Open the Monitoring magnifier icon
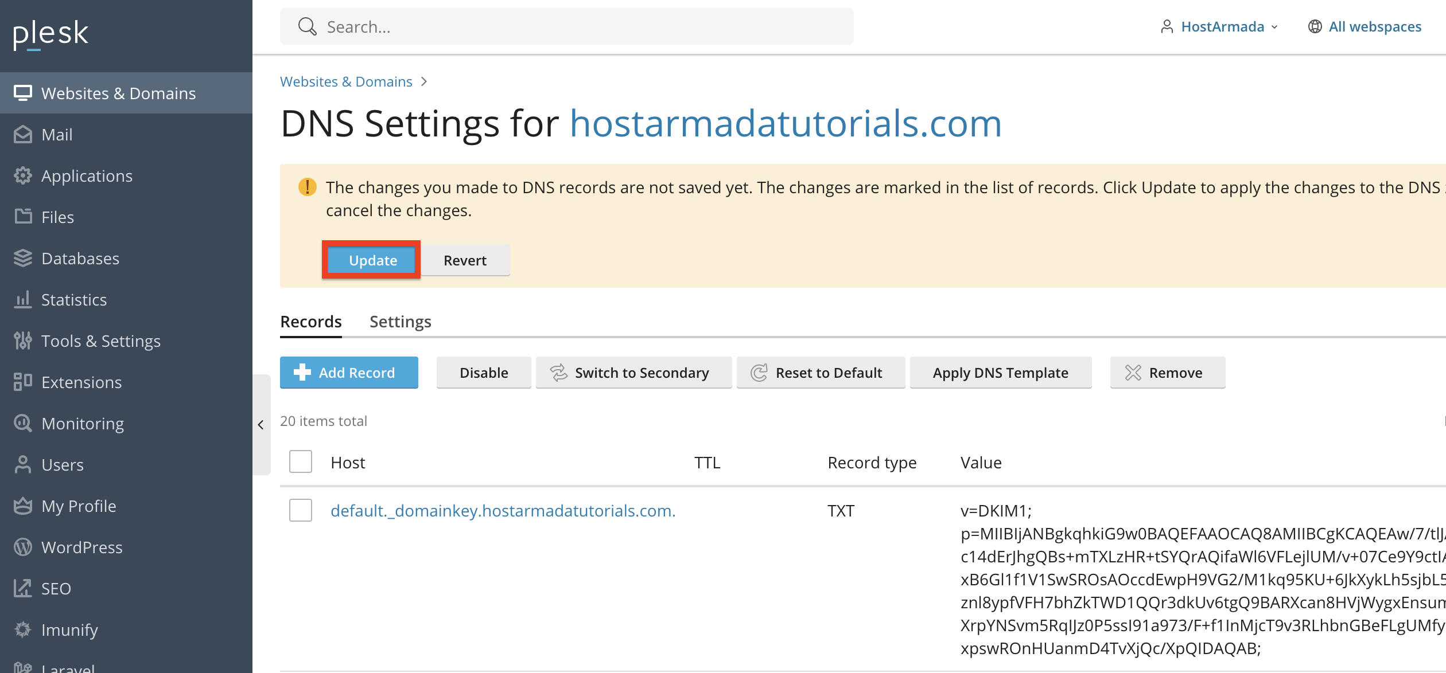 click(x=23, y=424)
